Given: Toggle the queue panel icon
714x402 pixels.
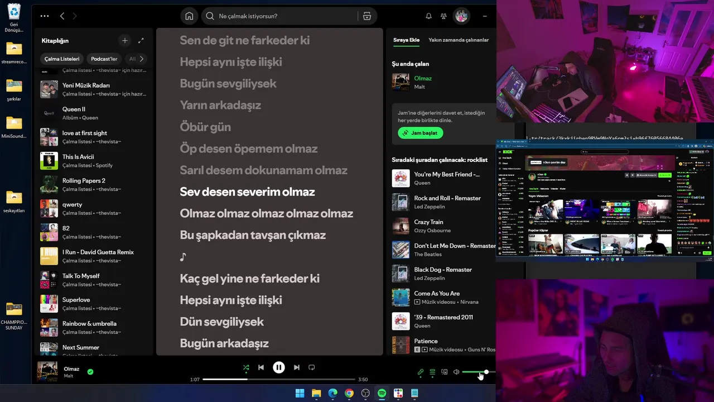Looking at the screenshot, I should [x=432, y=372].
